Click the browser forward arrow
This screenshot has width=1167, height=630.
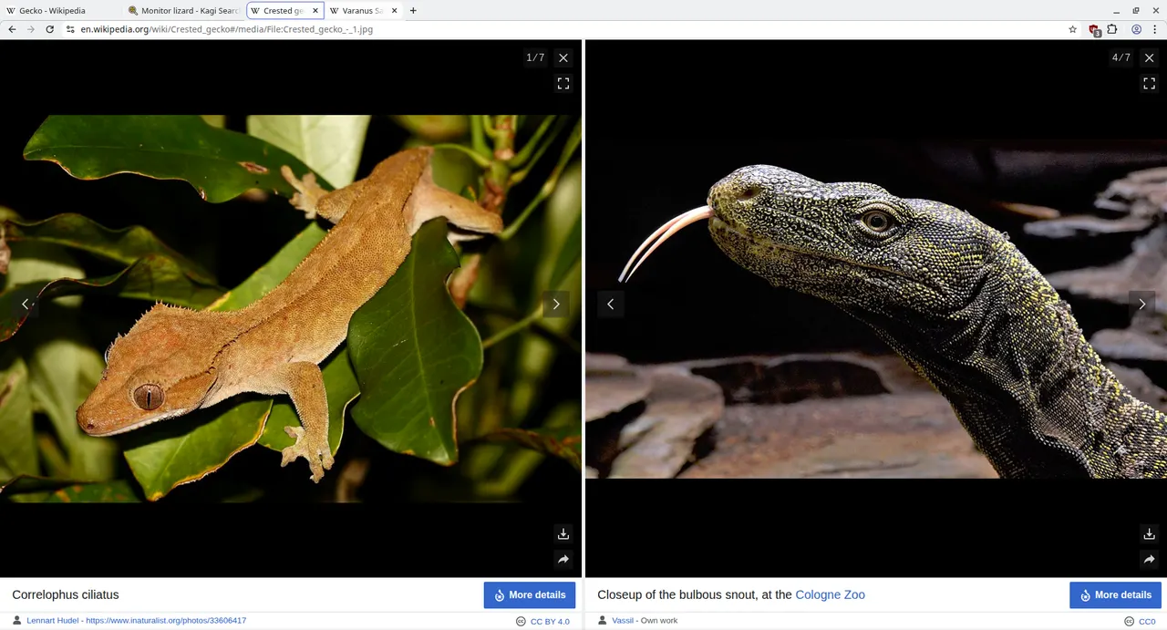30,29
